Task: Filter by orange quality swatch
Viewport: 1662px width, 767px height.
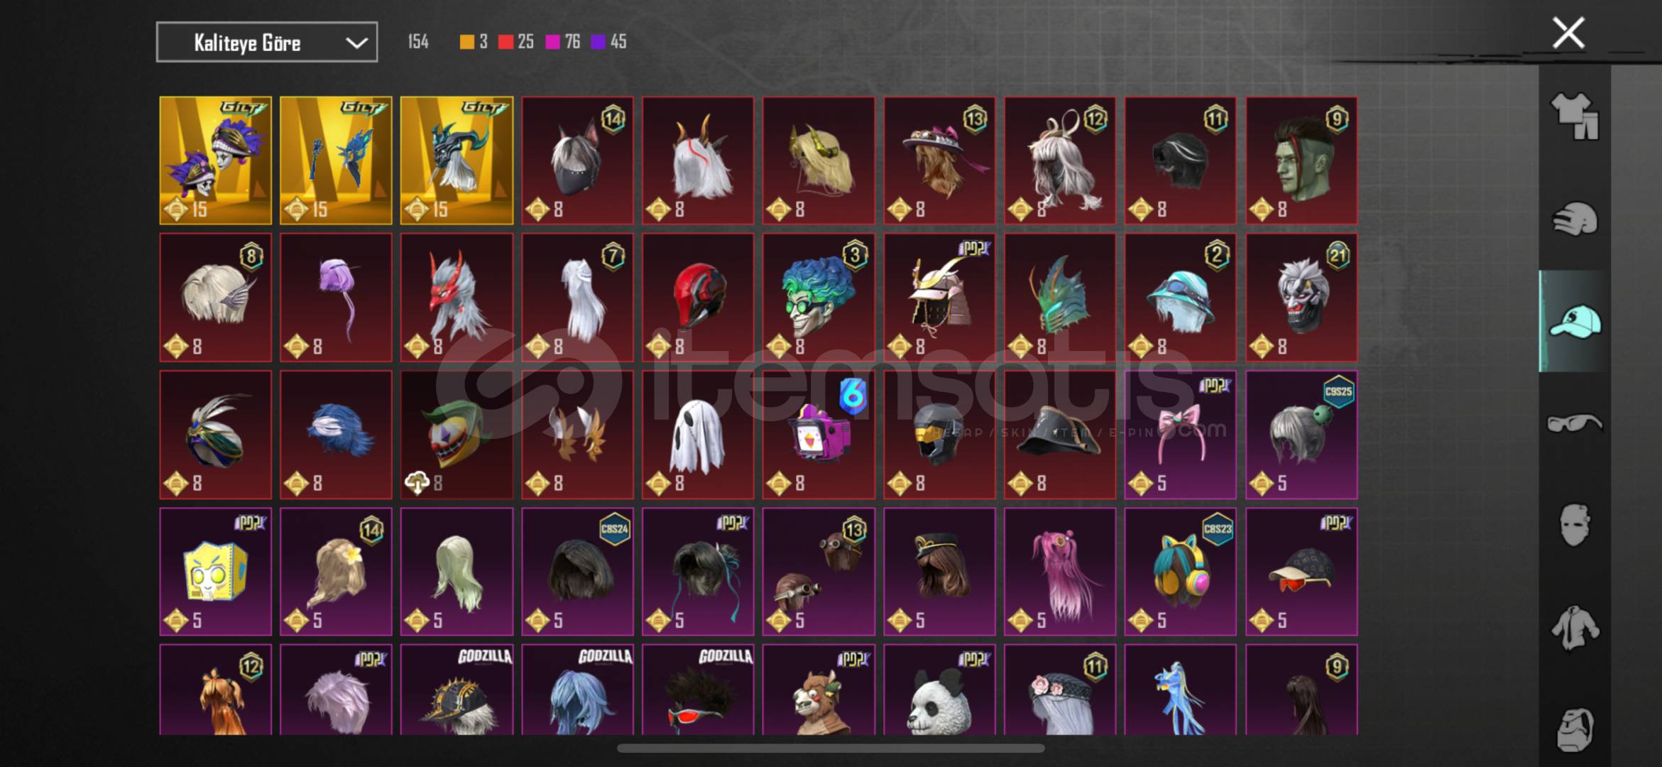Action: click(x=466, y=42)
